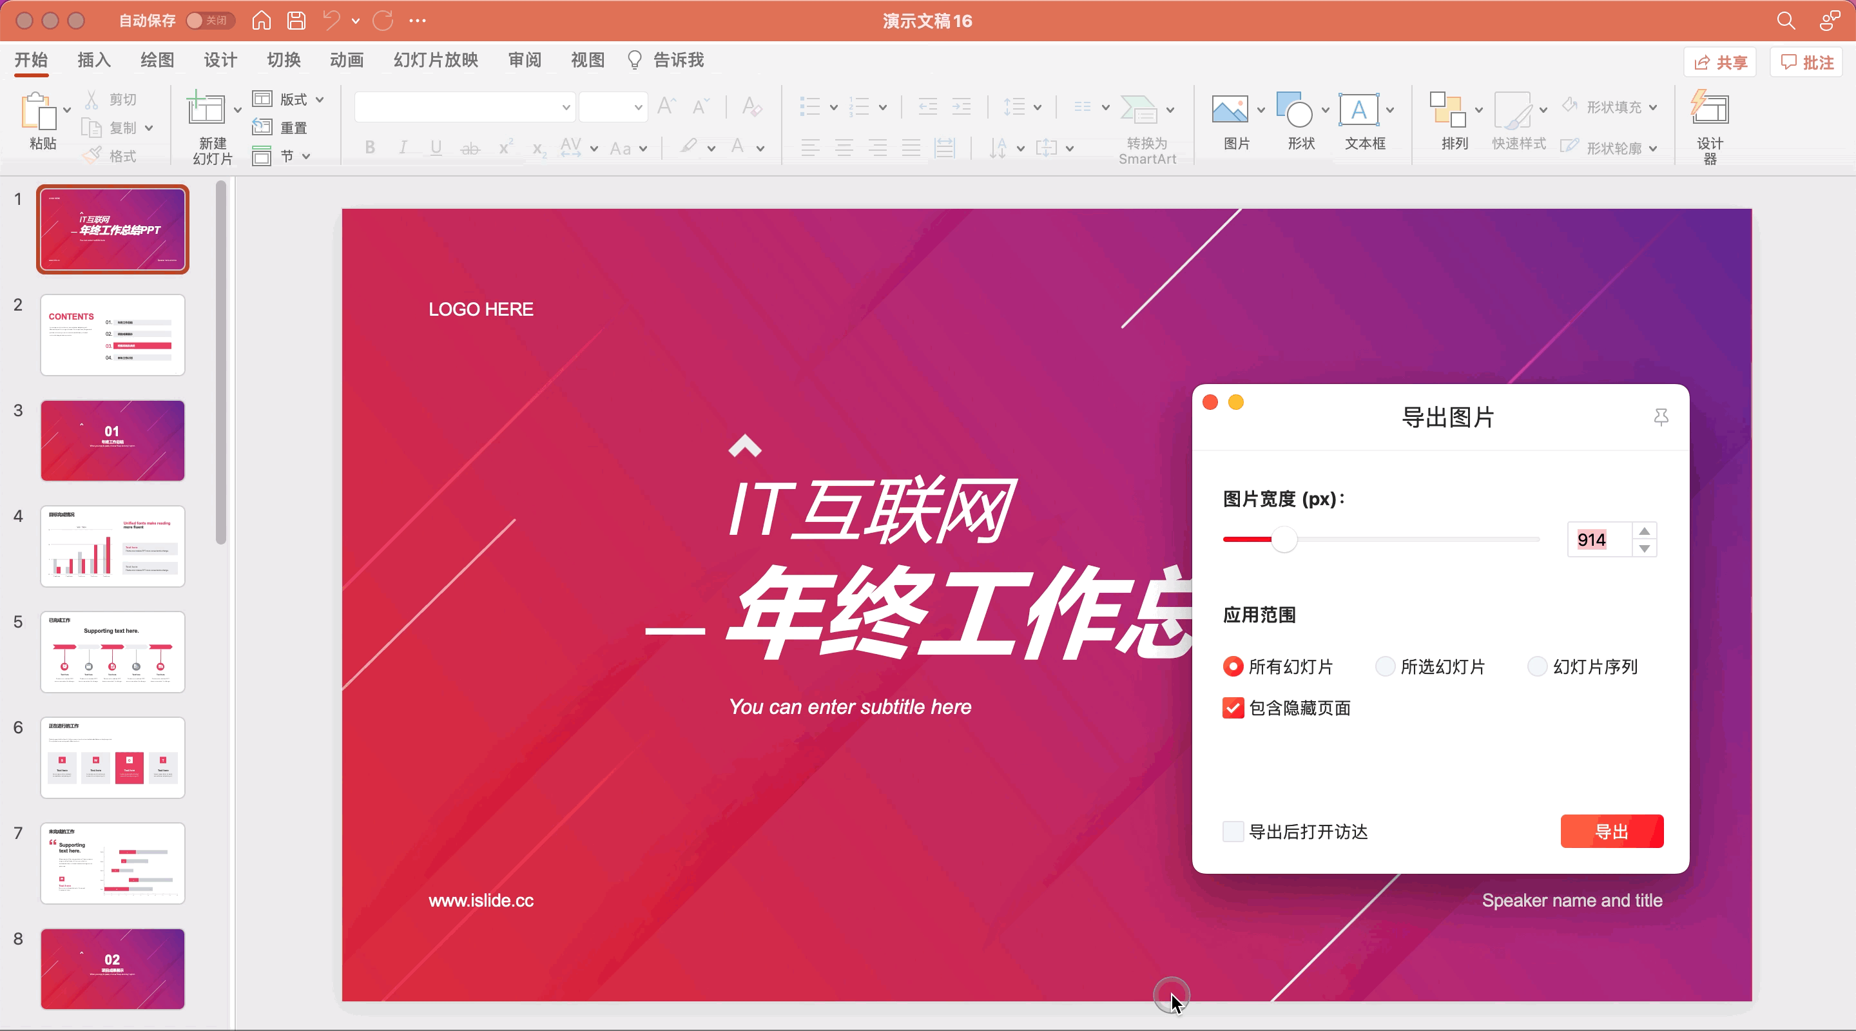Redo the action with the circular arrow
Screen dimensions: 1856x1031
click(383, 20)
